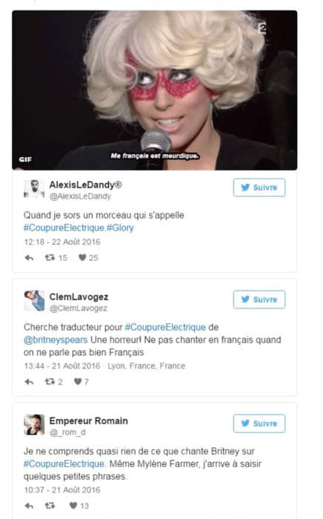Follow AlexisLeDandy with Suivre button
Image resolution: width=323 pixels, height=519 pixels.
point(259,188)
